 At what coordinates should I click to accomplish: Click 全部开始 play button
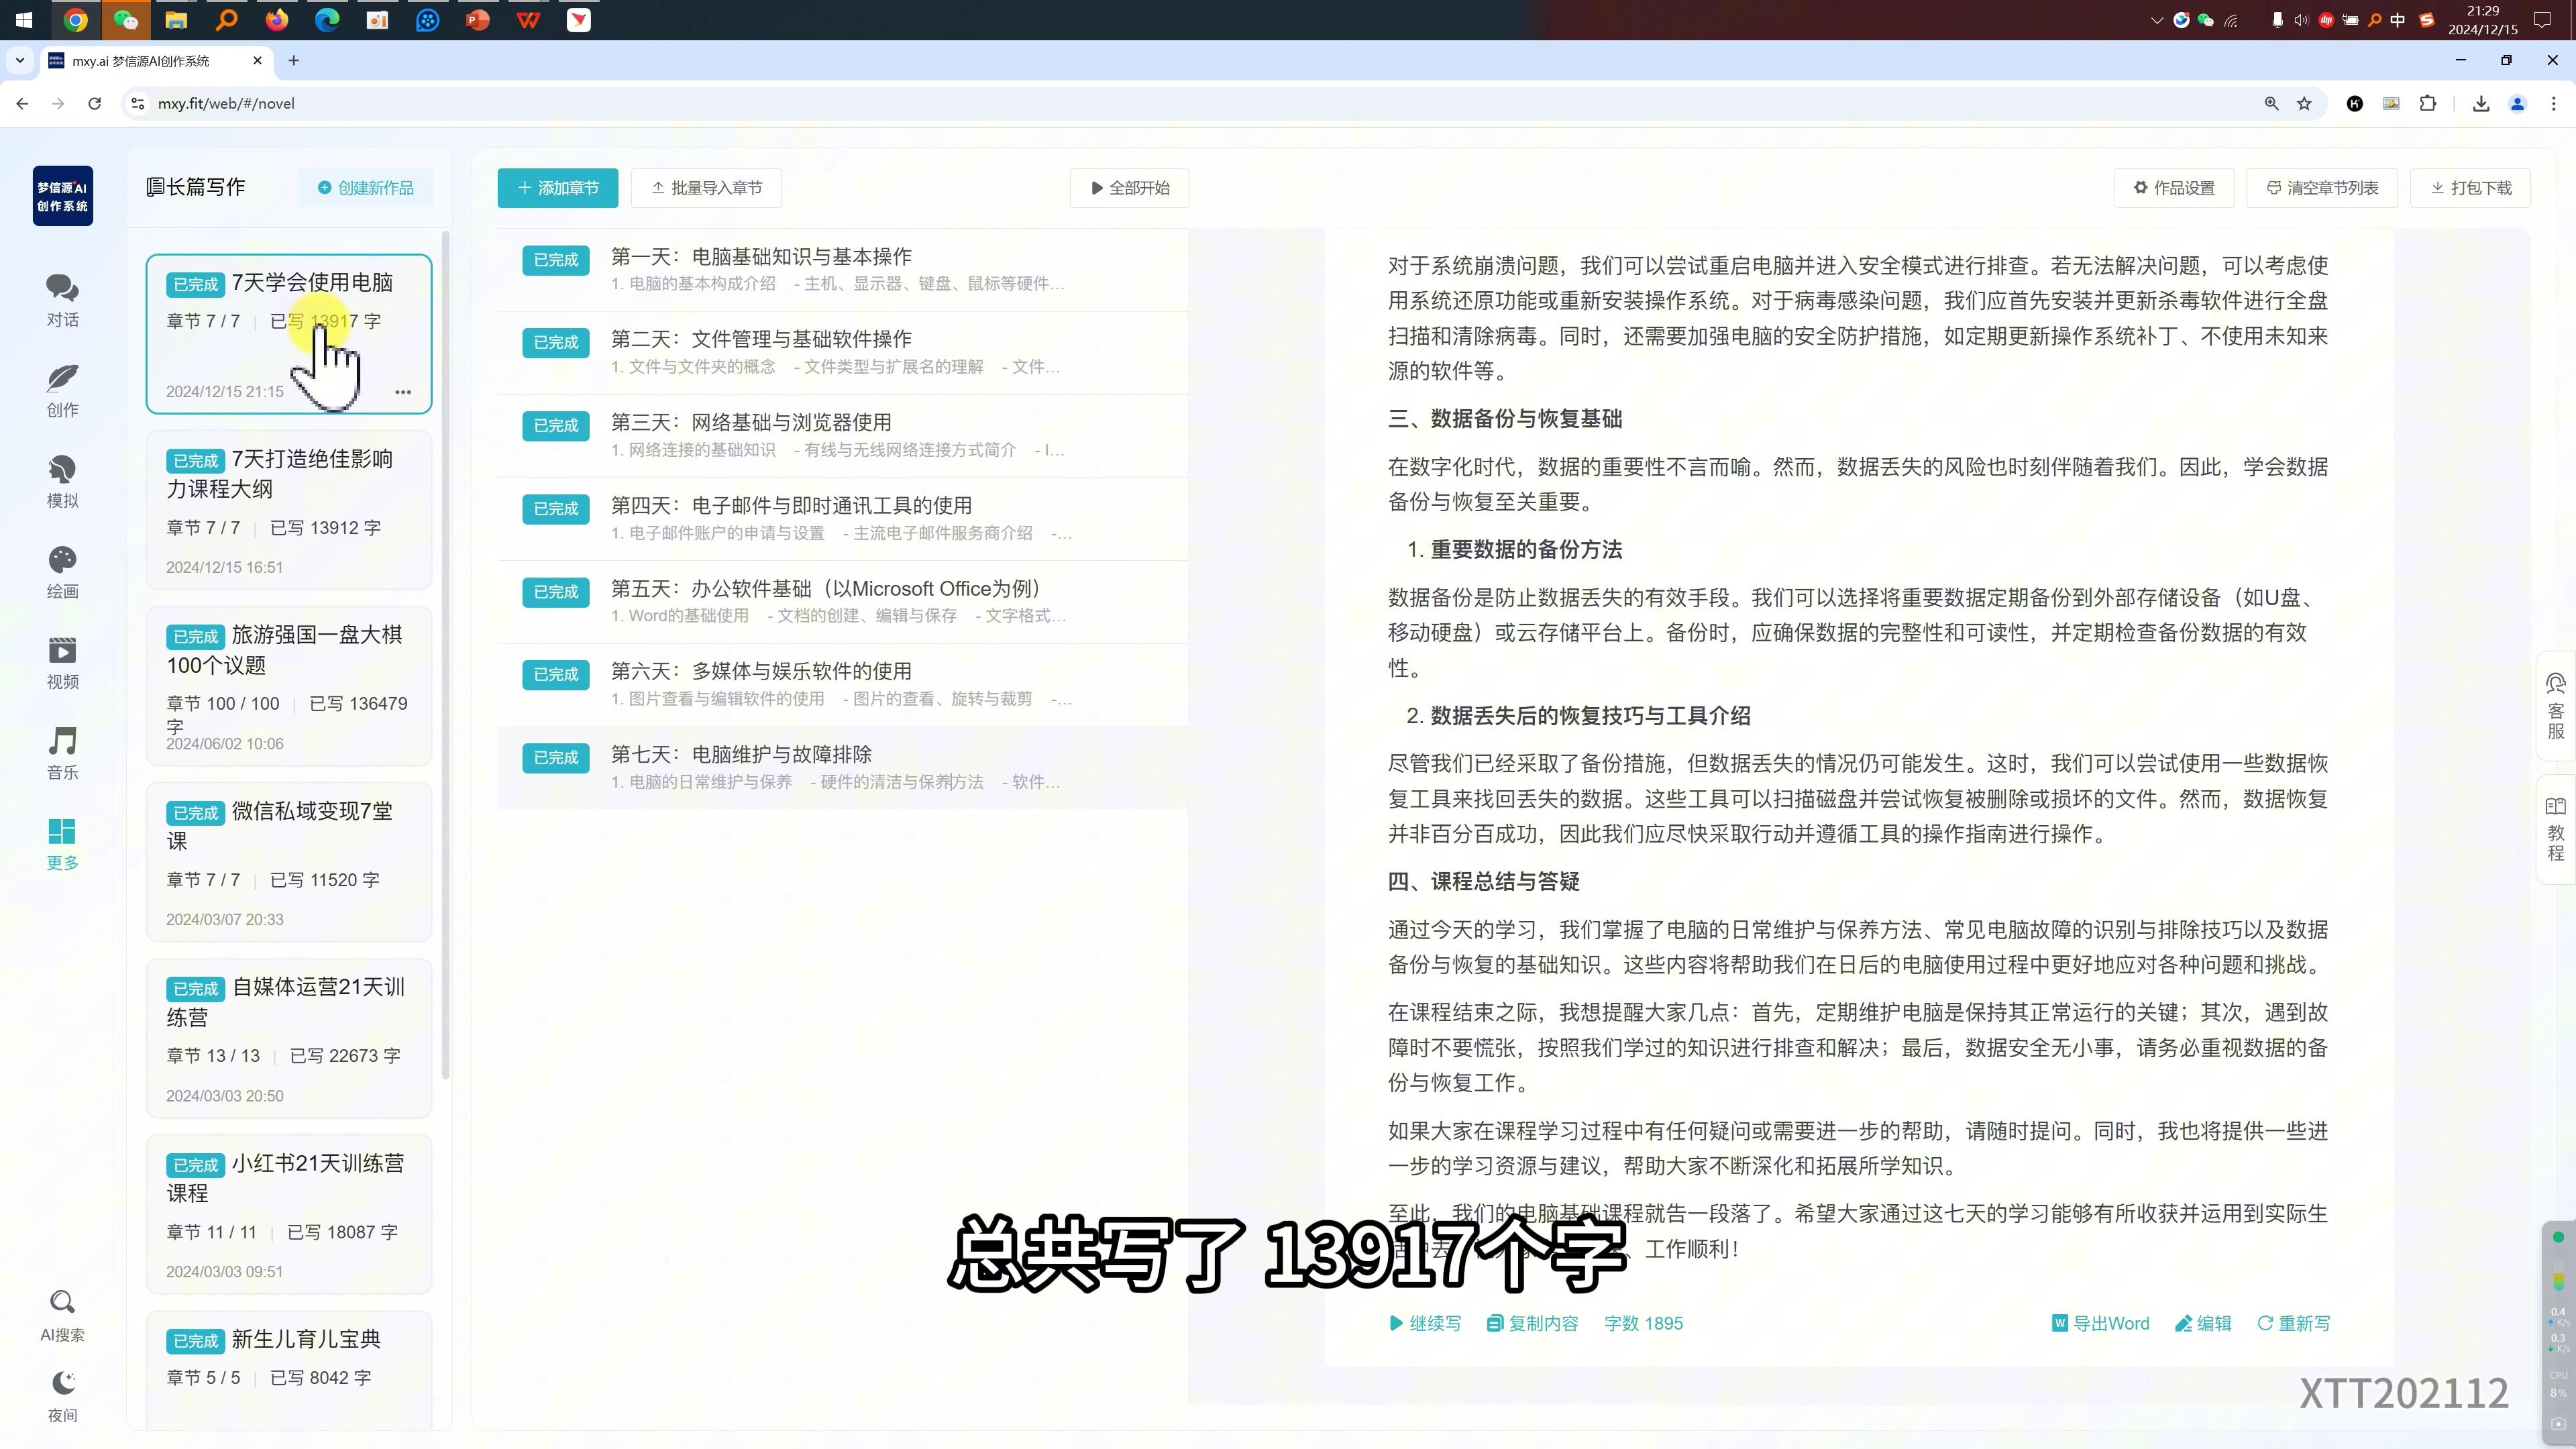click(x=1129, y=188)
